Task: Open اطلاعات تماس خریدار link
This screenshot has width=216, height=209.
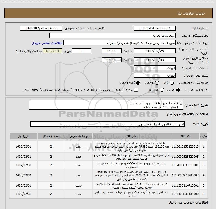Action: 47,43
